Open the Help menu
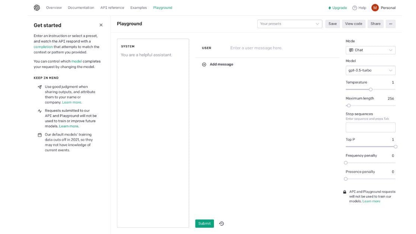The image size is (416, 234). pyautogui.click(x=359, y=8)
